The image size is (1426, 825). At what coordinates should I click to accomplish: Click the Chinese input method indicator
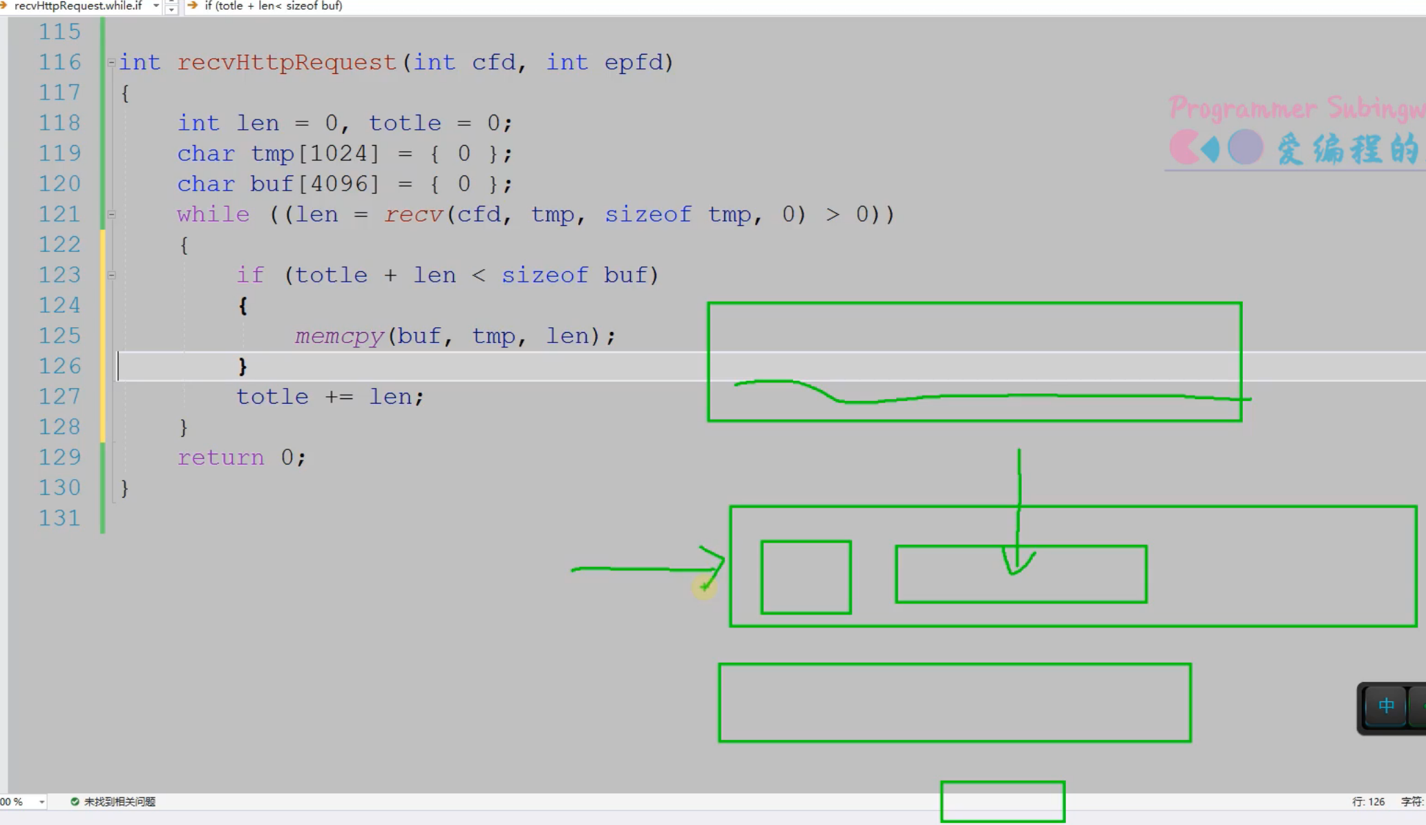pyautogui.click(x=1385, y=706)
